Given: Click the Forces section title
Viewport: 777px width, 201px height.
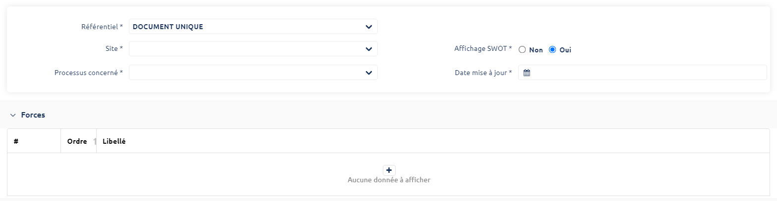Looking at the screenshot, I should [x=33, y=115].
